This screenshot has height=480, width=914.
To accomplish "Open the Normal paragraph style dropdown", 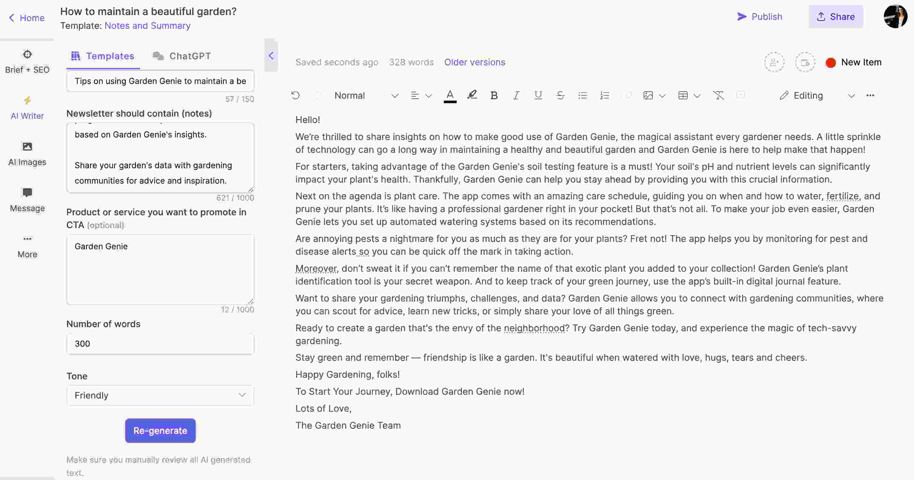I will coord(365,95).
